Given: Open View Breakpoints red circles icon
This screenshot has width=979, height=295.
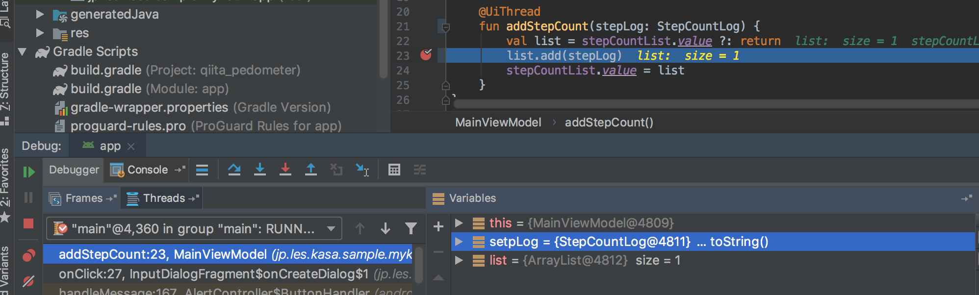Looking at the screenshot, I should [28, 255].
